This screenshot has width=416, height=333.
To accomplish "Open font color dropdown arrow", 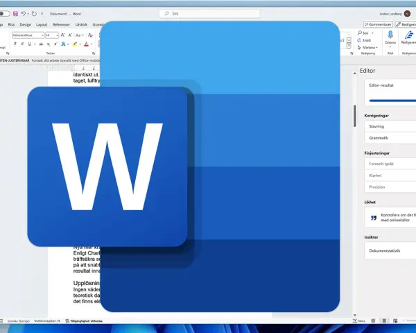I will pos(92,44).
